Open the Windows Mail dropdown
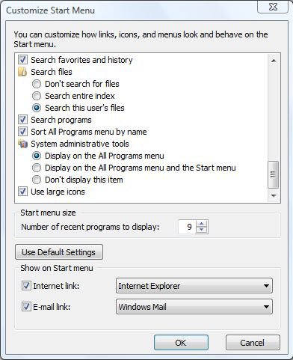This screenshot has width=293, height=360. (194, 307)
